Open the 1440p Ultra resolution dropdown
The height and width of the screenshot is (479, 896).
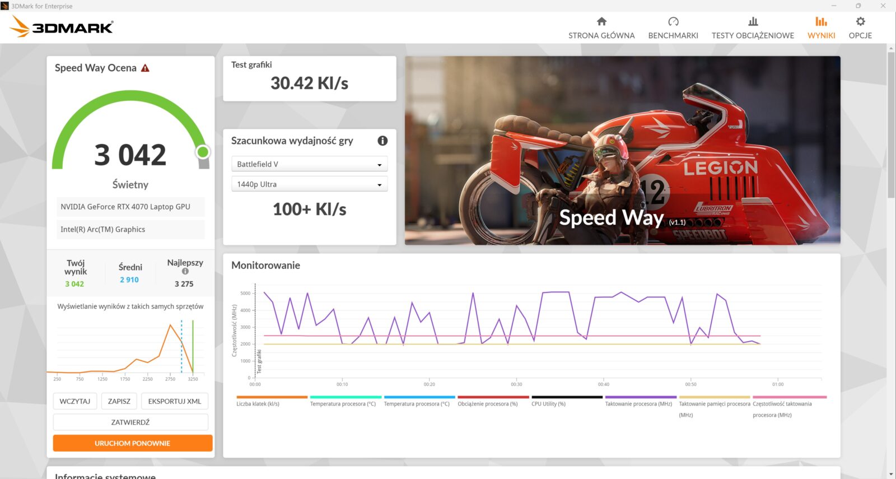point(309,184)
